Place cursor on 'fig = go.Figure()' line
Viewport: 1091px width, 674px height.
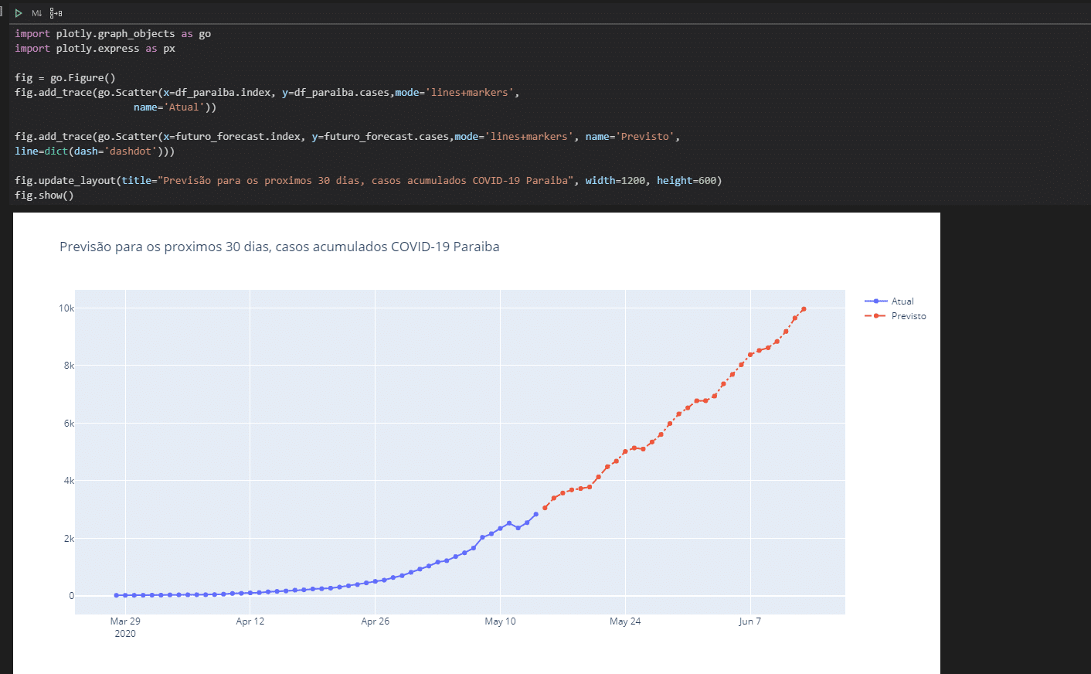coord(65,78)
